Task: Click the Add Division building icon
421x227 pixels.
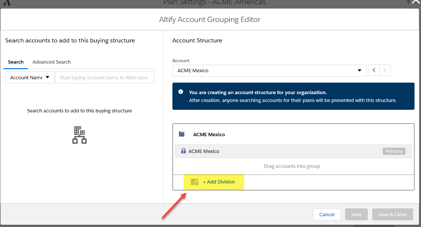Action: pos(195,182)
